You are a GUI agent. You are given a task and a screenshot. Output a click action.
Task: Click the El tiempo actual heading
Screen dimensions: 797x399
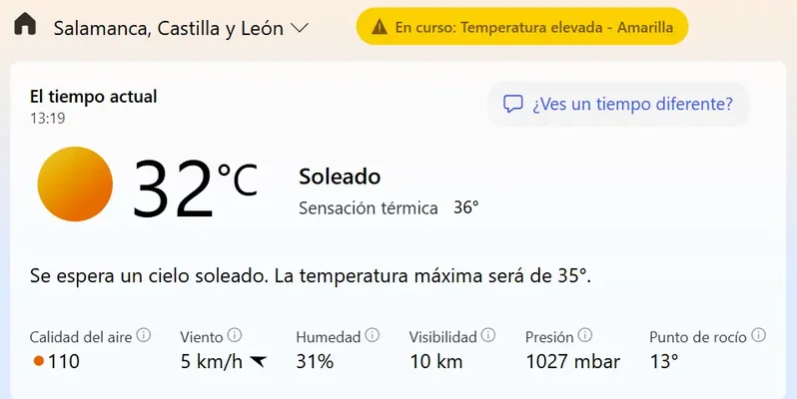coord(93,97)
